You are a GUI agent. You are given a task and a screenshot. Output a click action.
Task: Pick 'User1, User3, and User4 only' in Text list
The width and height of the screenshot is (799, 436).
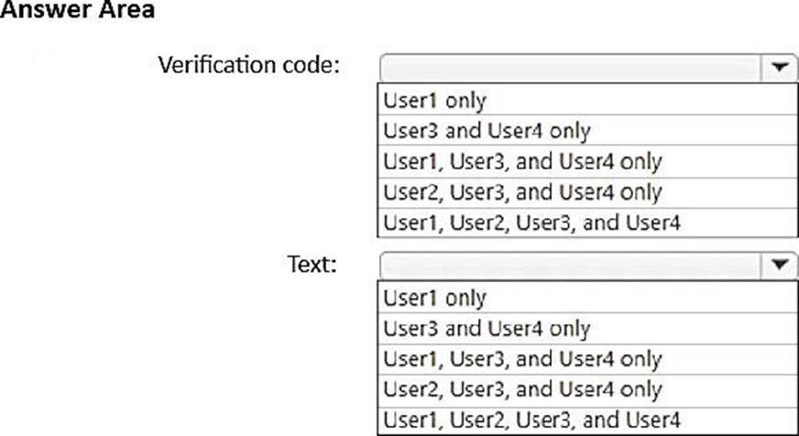click(587, 359)
